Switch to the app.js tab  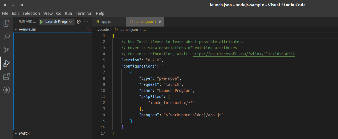[105, 22]
